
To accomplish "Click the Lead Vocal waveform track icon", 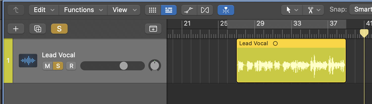I will 28,61.
